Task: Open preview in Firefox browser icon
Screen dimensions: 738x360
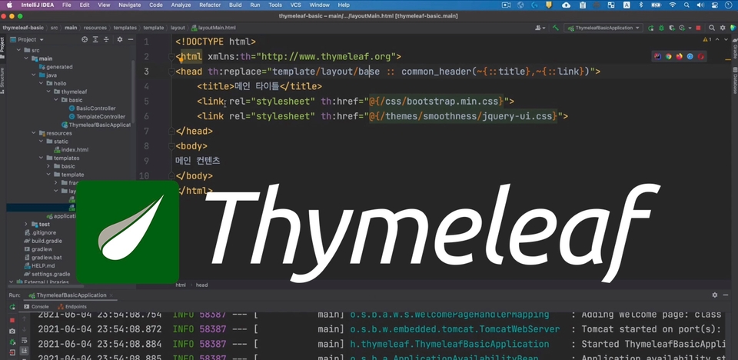Action: pos(679,57)
